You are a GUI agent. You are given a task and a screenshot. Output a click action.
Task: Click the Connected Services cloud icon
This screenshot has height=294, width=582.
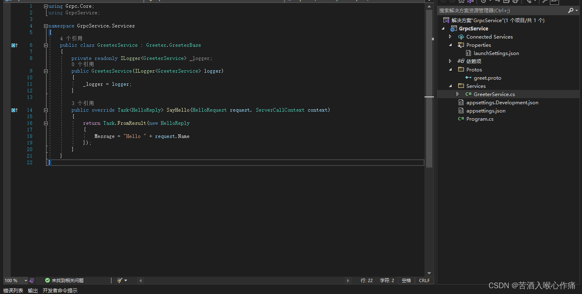(461, 37)
